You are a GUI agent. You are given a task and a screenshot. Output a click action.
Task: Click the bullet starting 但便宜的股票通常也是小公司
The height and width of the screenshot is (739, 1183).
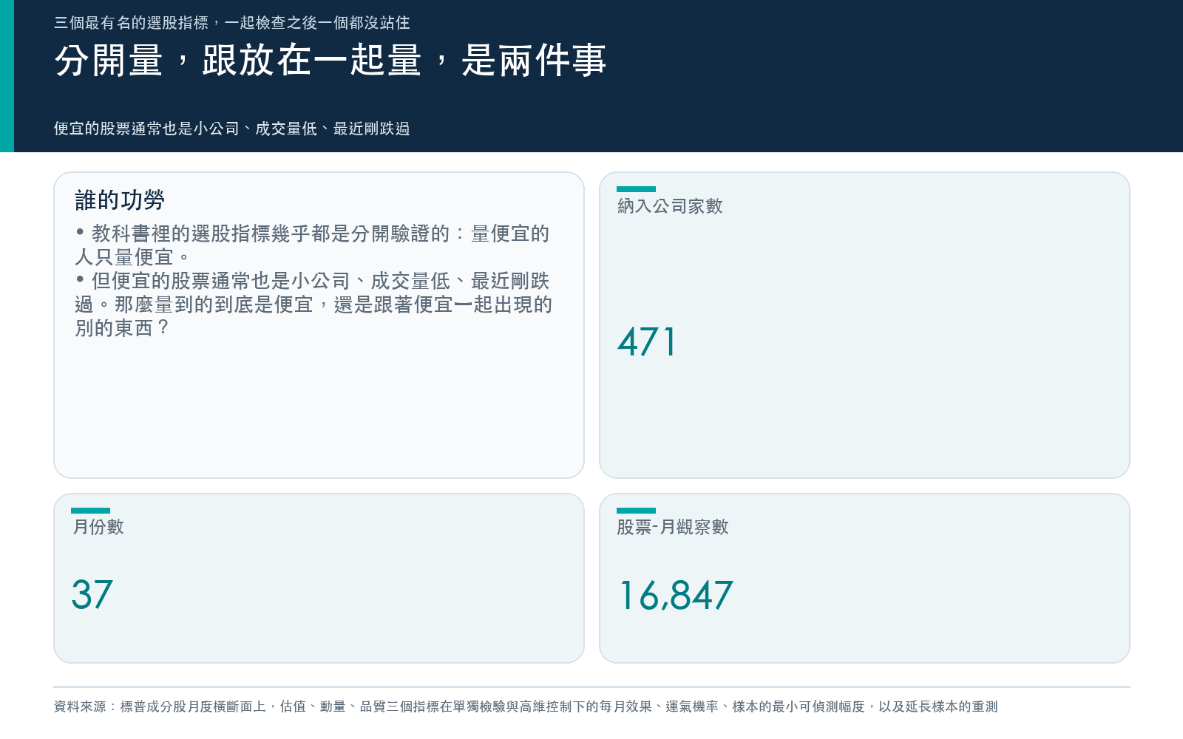313,304
